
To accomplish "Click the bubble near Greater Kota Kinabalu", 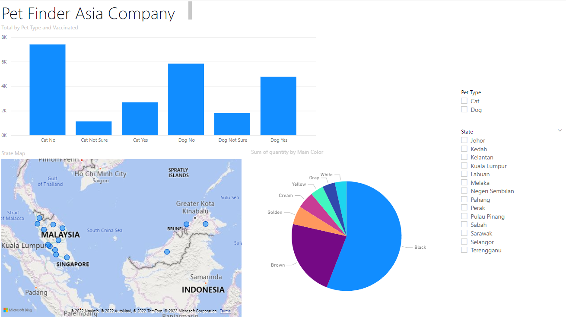I will point(205,224).
